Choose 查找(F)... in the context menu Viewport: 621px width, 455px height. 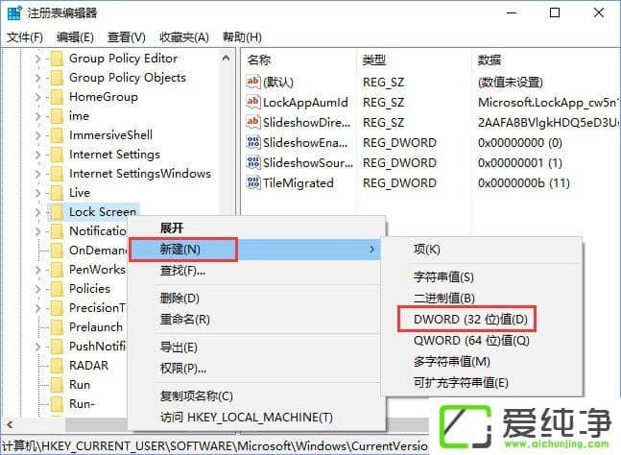click(x=255, y=271)
